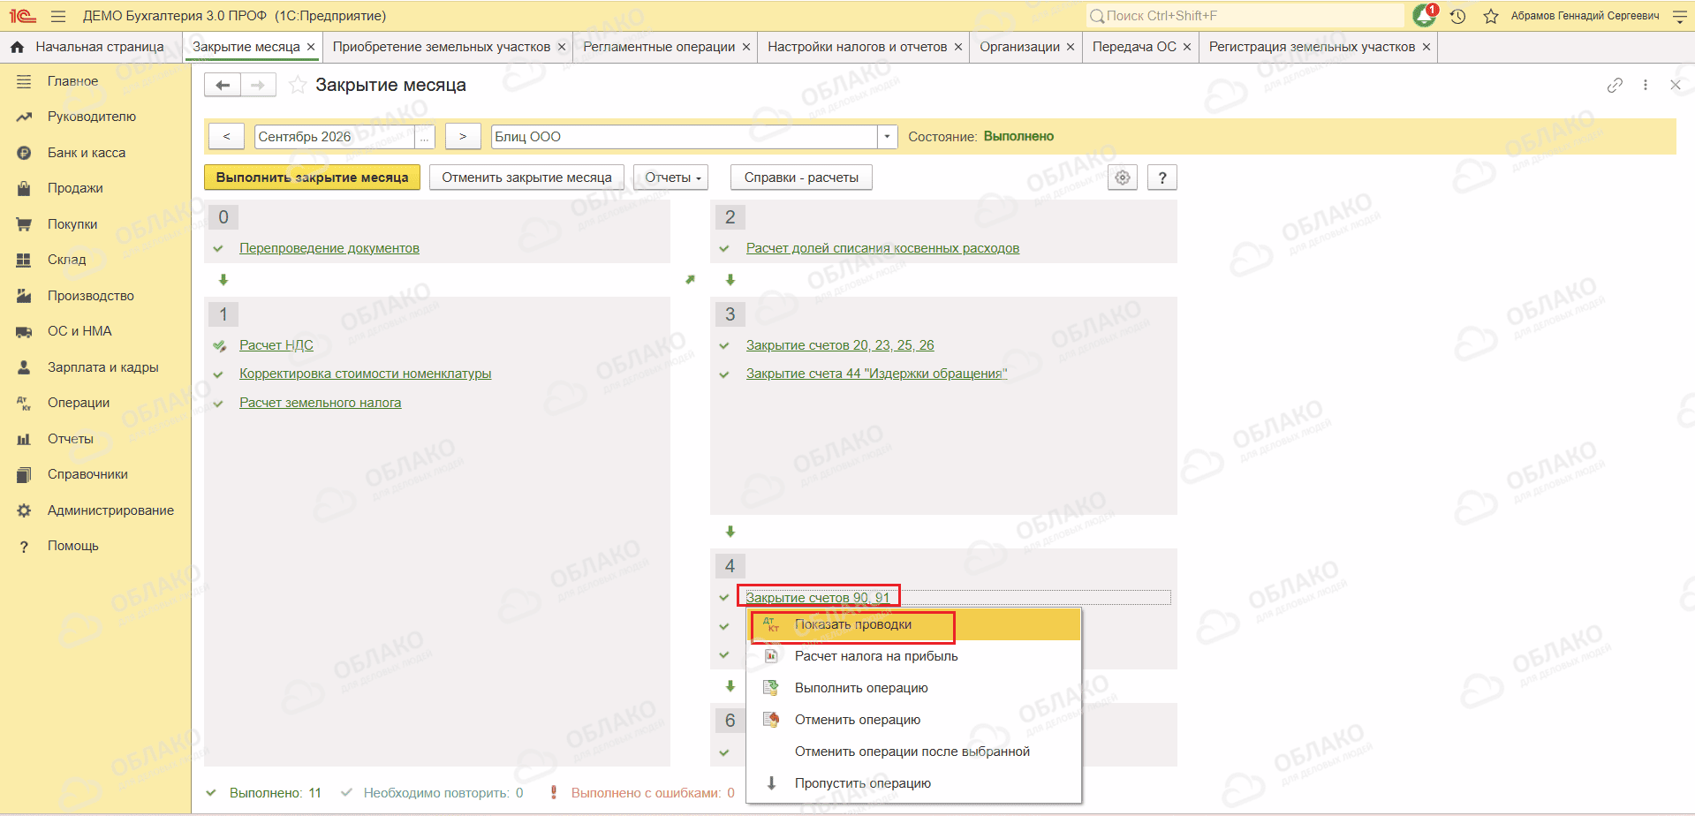Open Отчеты section in sidebar
The height and width of the screenshot is (816, 1695).
pos(71,439)
